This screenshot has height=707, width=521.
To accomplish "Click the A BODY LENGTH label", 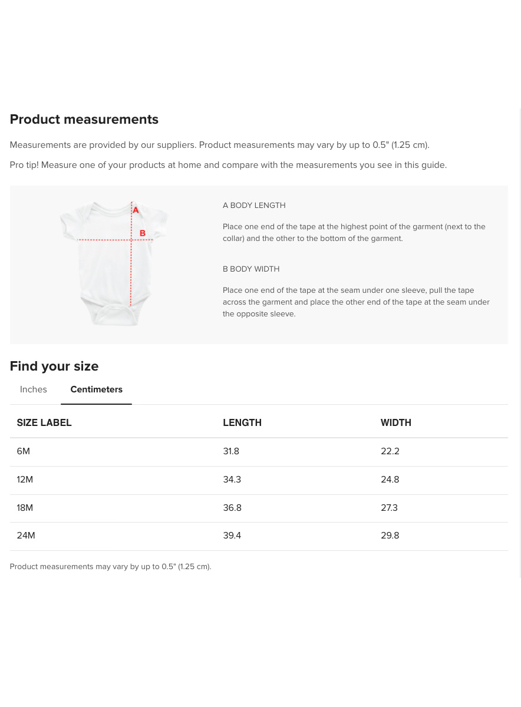I will [254, 206].
